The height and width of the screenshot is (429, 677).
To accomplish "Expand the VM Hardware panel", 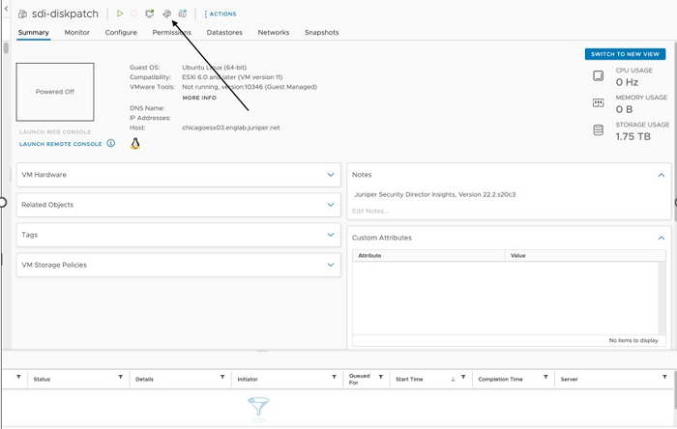I will (x=331, y=175).
